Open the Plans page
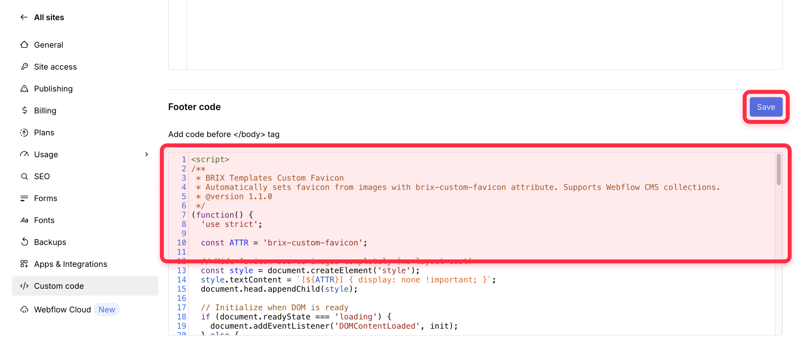This screenshot has width=806, height=352. point(44,132)
